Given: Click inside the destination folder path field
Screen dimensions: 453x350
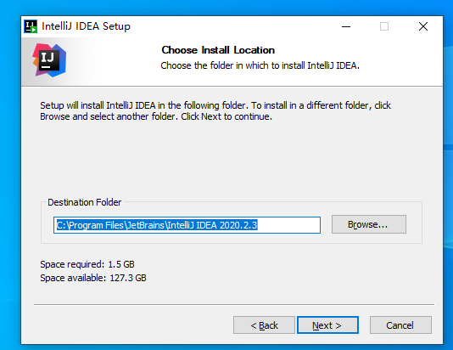Looking at the screenshot, I should [187, 225].
